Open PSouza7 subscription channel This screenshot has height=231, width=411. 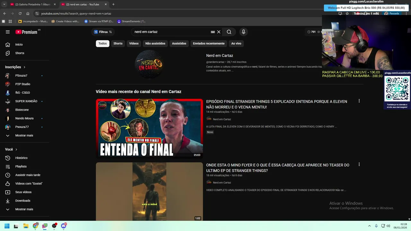(25, 76)
